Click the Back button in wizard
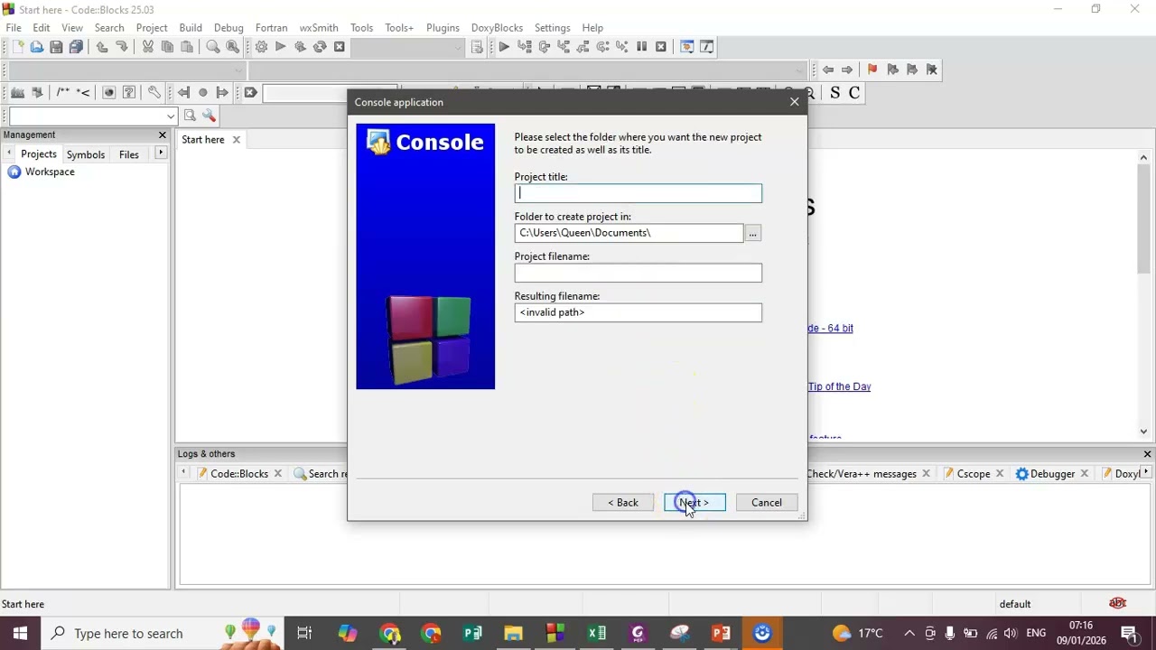Image resolution: width=1156 pixels, height=650 pixels. click(623, 503)
